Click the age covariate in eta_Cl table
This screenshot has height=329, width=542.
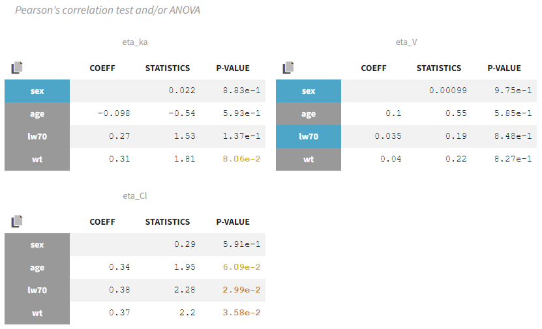click(37, 267)
